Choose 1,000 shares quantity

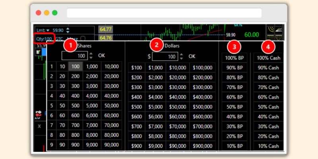(x=92, y=66)
